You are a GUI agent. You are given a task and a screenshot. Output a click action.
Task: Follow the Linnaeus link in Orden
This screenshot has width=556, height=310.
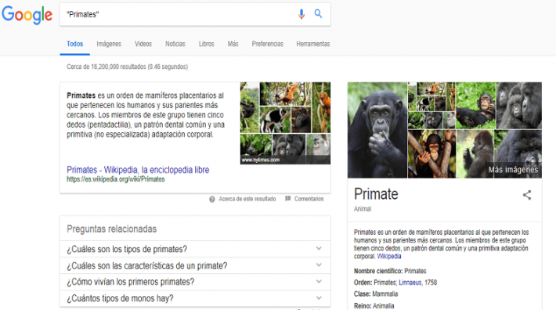[x=410, y=283]
